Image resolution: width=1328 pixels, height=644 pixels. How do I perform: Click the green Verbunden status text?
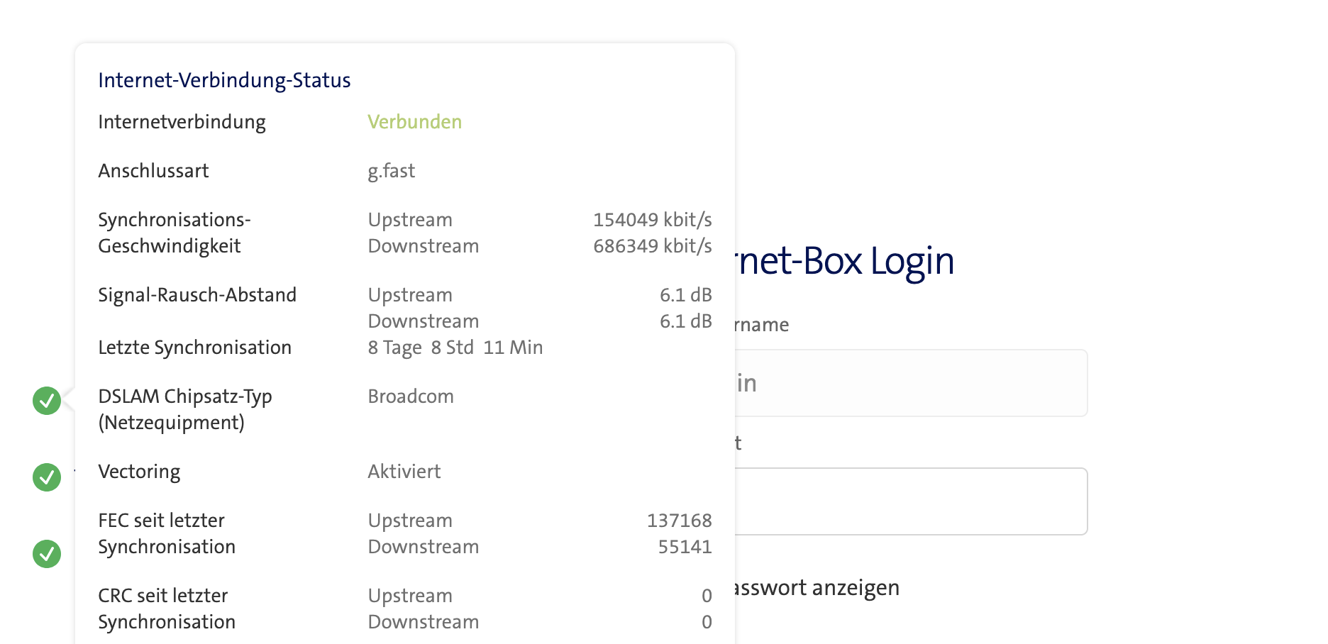[x=414, y=122]
